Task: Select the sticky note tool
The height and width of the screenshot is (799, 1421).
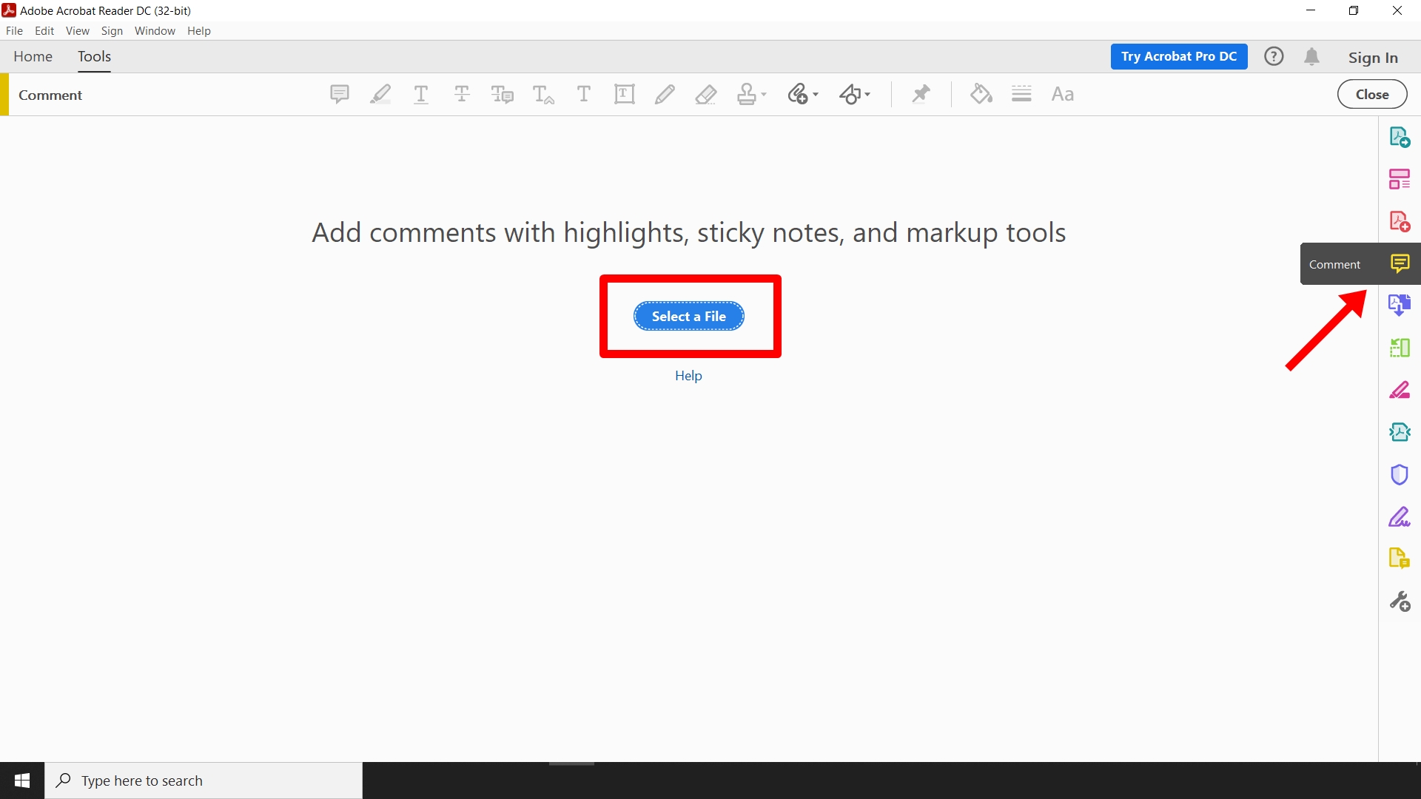Action: [x=339, y=94]
